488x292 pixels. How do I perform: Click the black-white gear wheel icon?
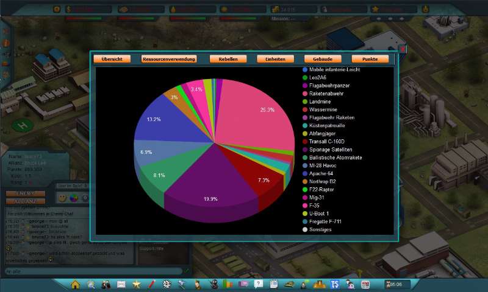click(167, 284)
